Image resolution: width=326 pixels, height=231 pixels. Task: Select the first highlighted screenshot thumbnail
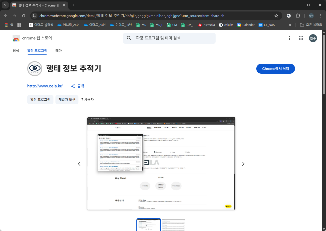[149, 225]
